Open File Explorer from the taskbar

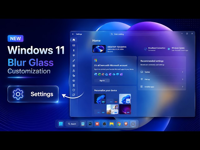112,124
